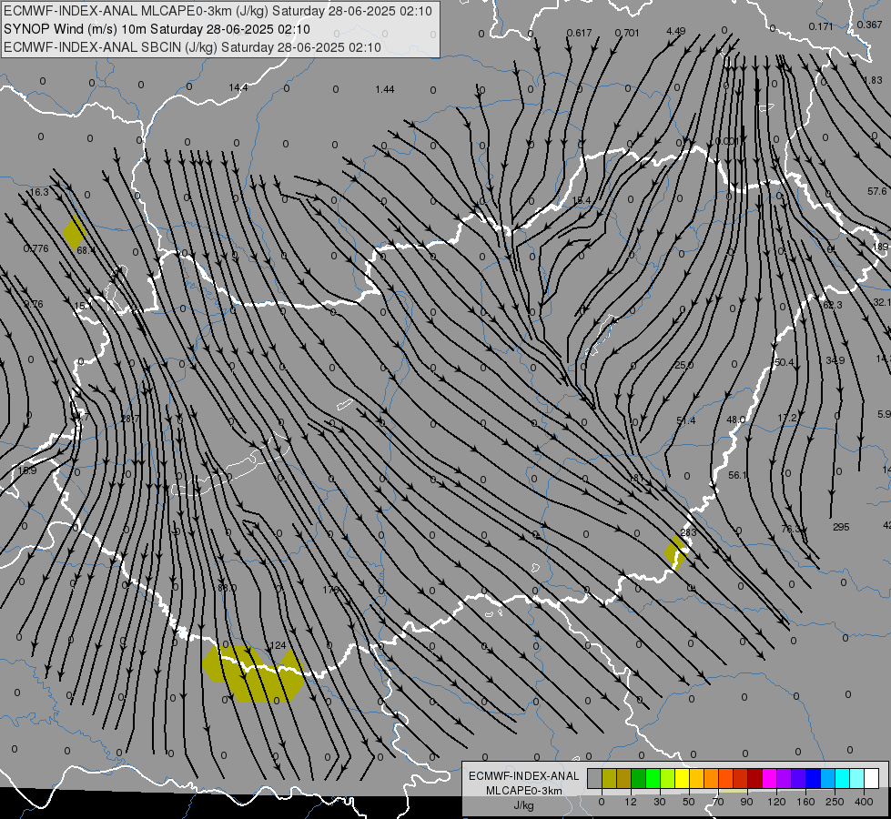
Task: Click the map value 1.44
Action: tap(385, 89)
